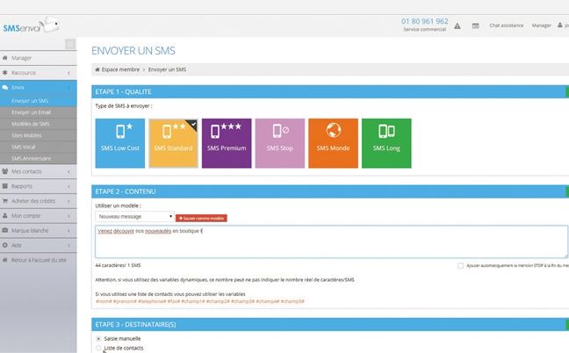Select the Liste de contacts radio button
This screenshot has width=569, height=353.
point(98,348)
